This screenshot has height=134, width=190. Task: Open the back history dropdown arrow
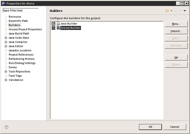coord(171,11)
